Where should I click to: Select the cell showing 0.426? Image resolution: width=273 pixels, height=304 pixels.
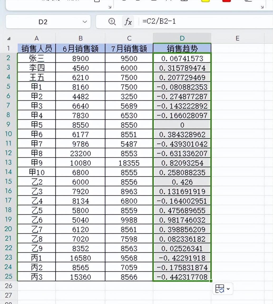click(182, 182)
